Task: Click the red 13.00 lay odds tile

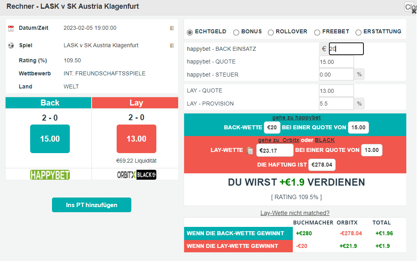Action: point(136,139)
